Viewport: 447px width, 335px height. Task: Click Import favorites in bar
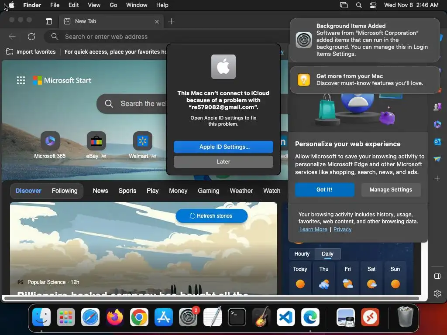click(31, 52)
